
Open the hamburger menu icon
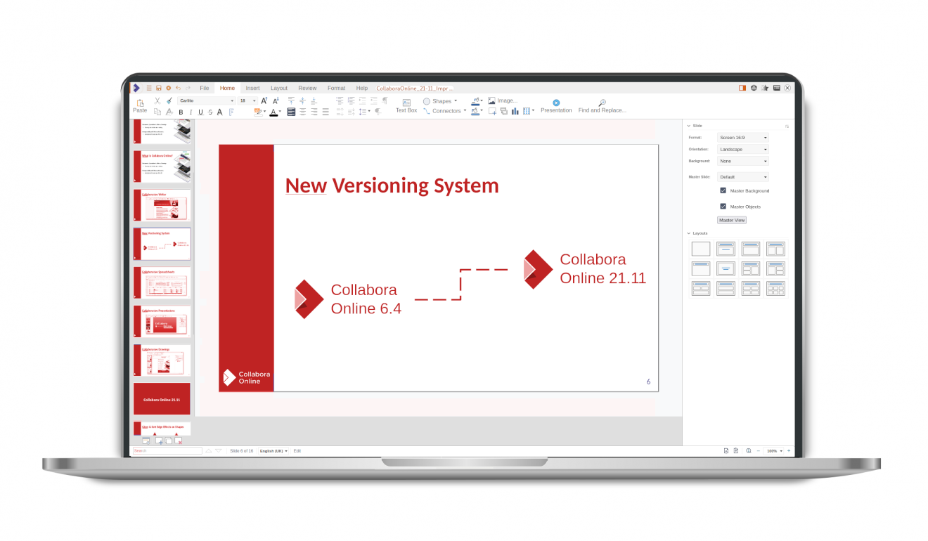coord(149,88)
